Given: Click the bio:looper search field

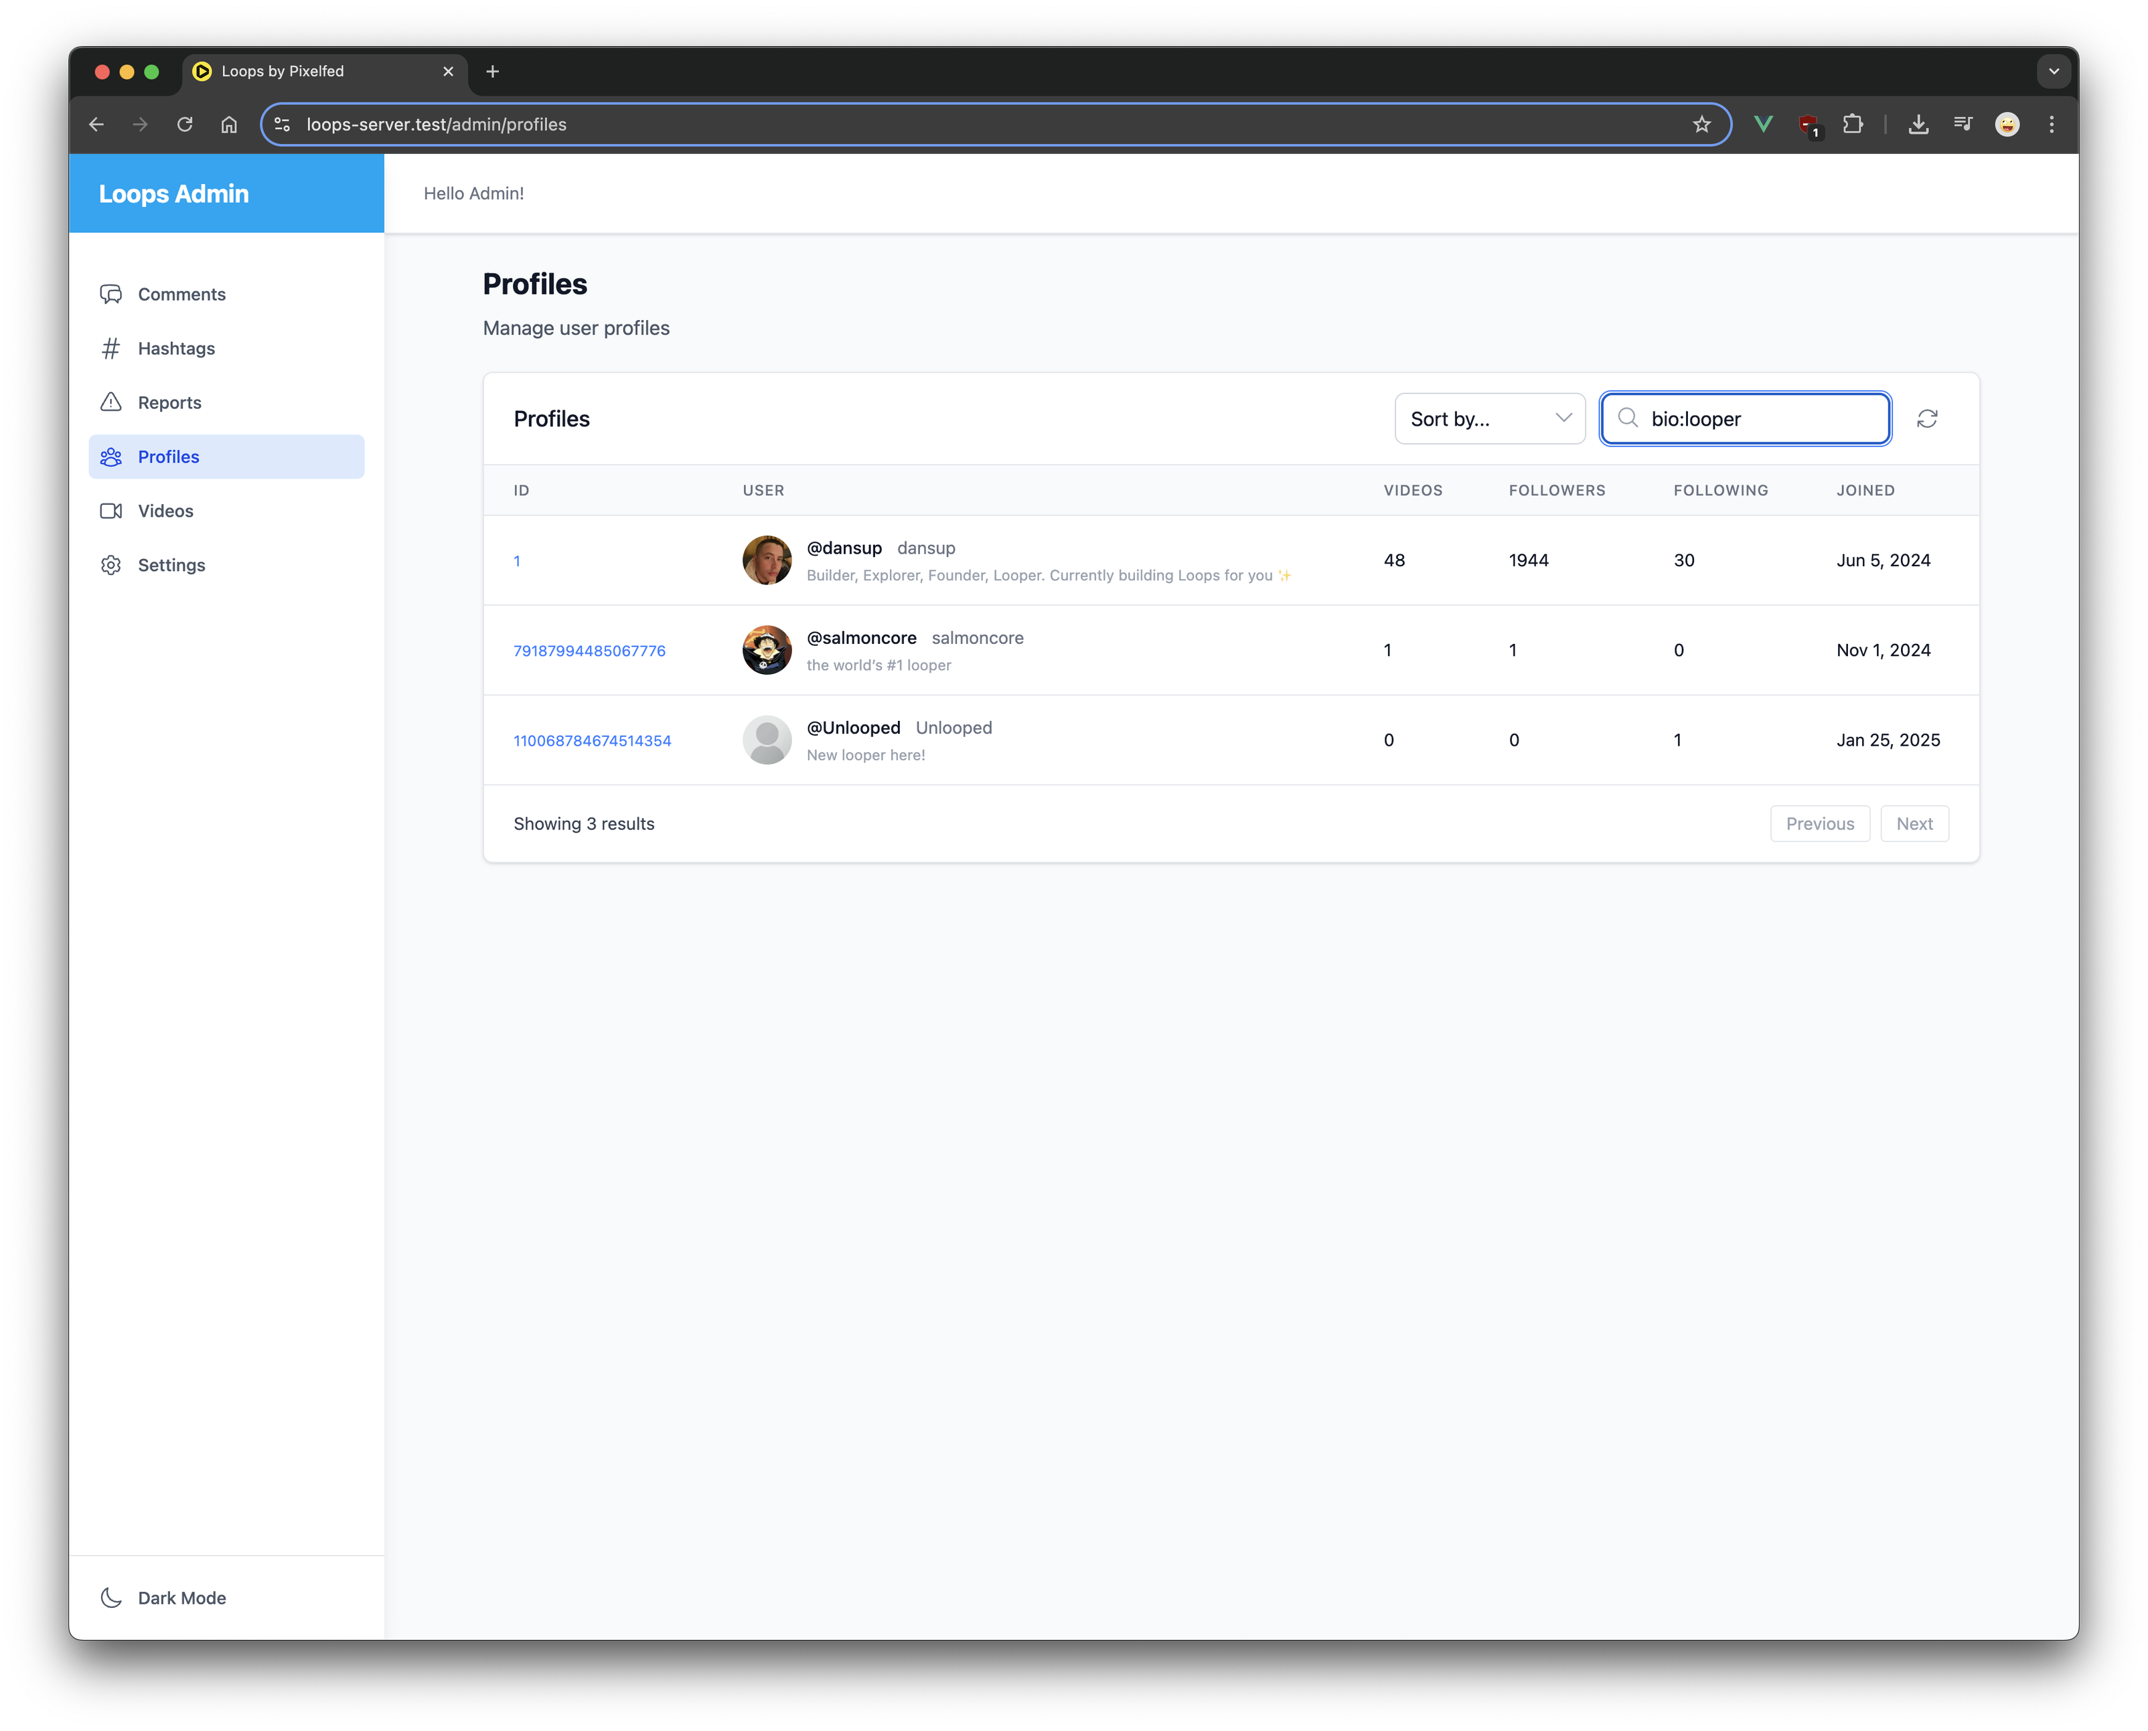Looking at the screenshot, I should pos(1745,419).
